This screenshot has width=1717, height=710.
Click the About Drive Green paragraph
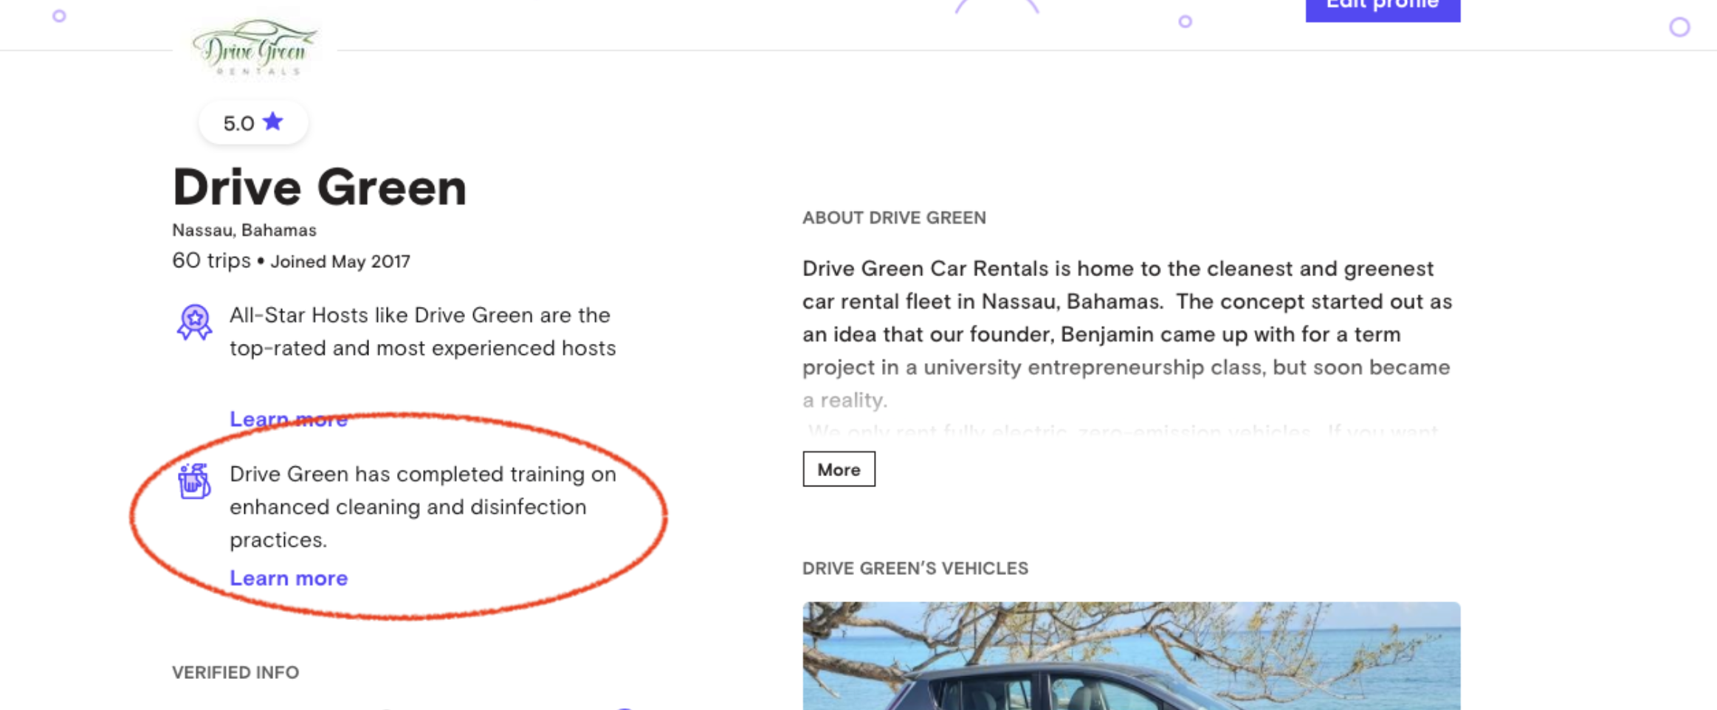(1127, 334)
